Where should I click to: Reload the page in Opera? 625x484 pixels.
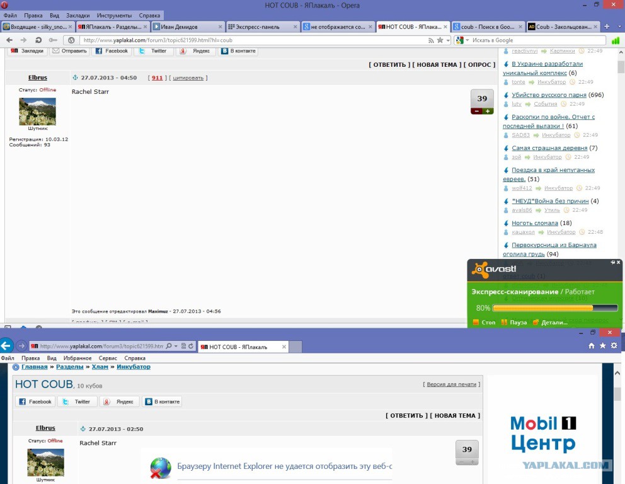pyautogui.click(x=38, y=40)
